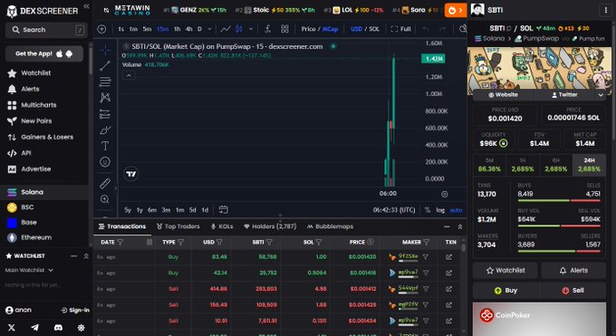Add SBTI to Watchlist button
Screen dimensions: 616x336
tap(505, 271)
